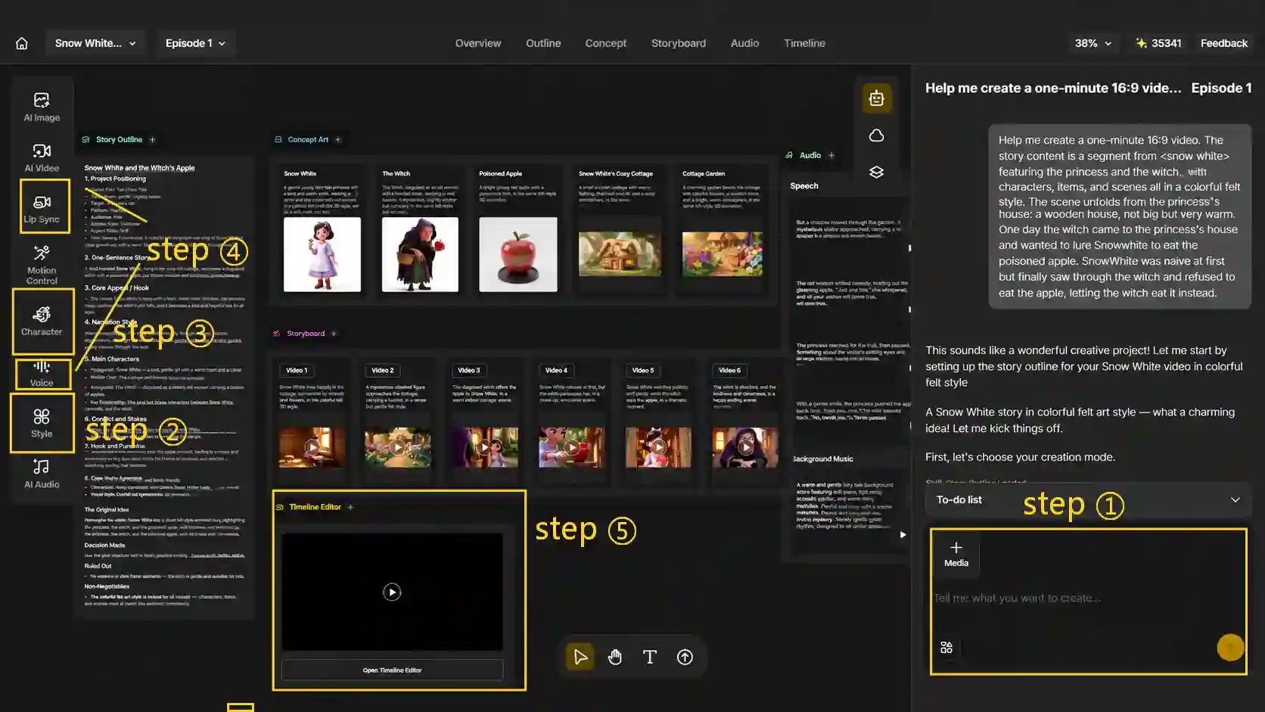Open the 38% zoom dropdown

(x=1093, y=43)
